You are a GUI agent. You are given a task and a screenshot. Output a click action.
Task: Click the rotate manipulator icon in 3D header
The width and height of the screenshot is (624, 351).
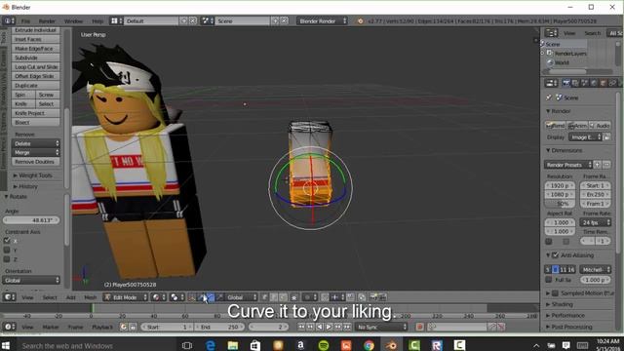pos(211,297)
